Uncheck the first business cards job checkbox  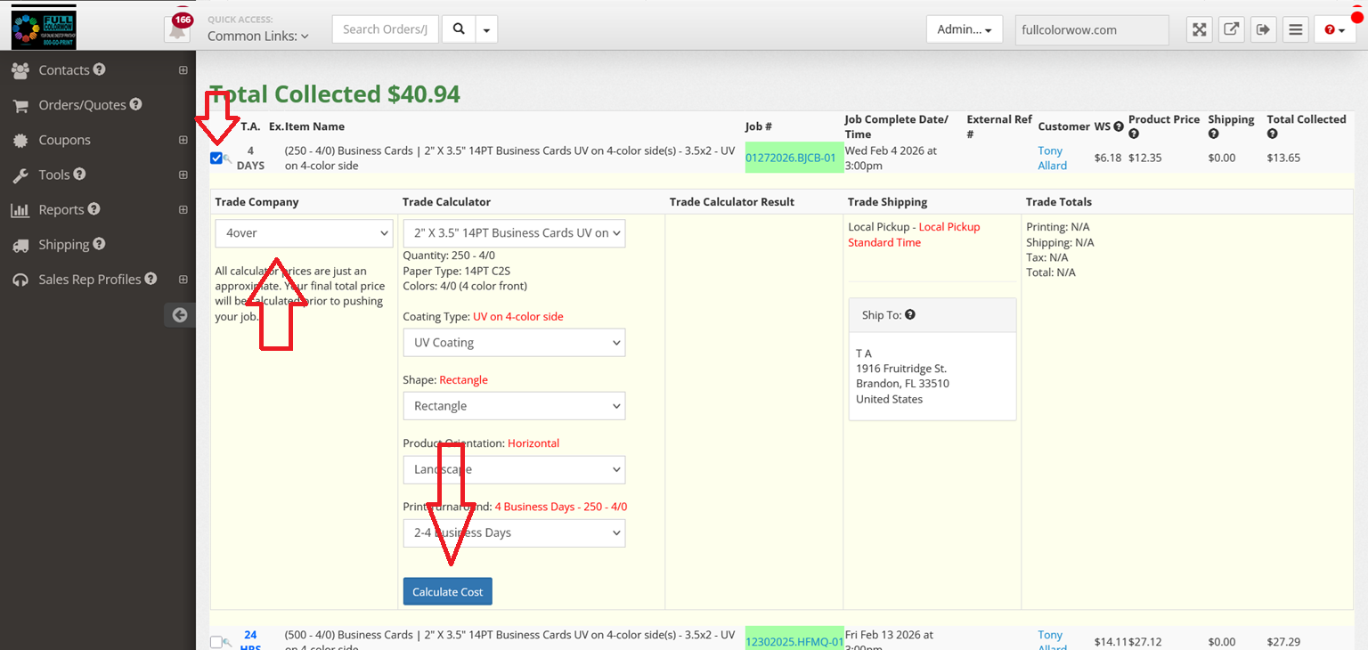(x=216, y=158)
